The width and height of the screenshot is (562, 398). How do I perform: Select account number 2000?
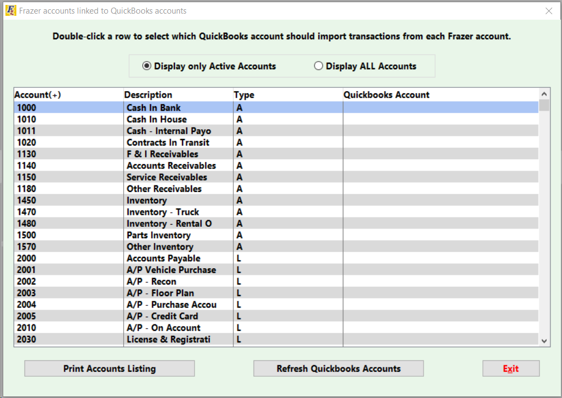(x=27, y=258)
